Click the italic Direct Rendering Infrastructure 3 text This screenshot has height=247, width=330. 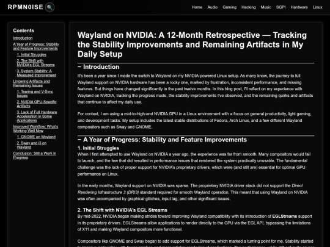click(x=190, y=189)
